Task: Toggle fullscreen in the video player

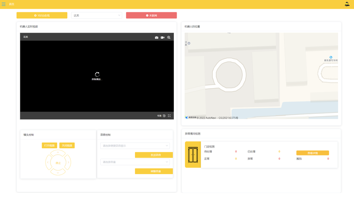Action: point(169,116)
